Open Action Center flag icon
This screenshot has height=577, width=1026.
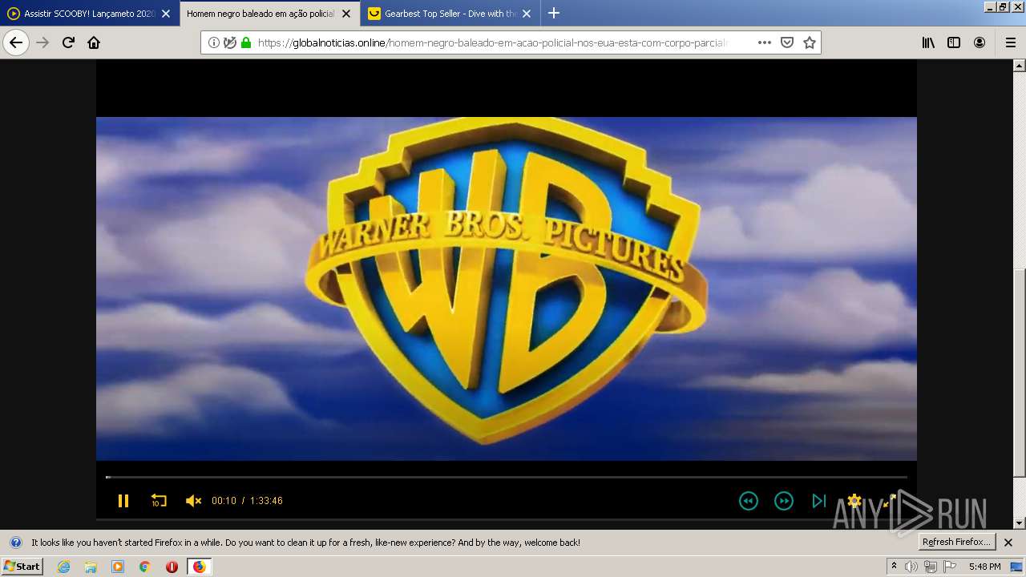[x=950, y=567]
